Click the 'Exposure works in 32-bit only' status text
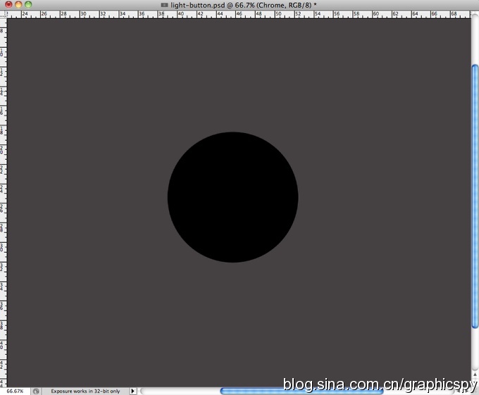 [85, 391]
